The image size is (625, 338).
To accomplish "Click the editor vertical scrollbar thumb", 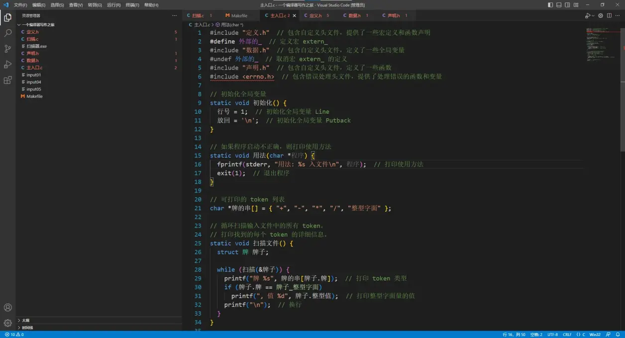I will pos(622,89).
